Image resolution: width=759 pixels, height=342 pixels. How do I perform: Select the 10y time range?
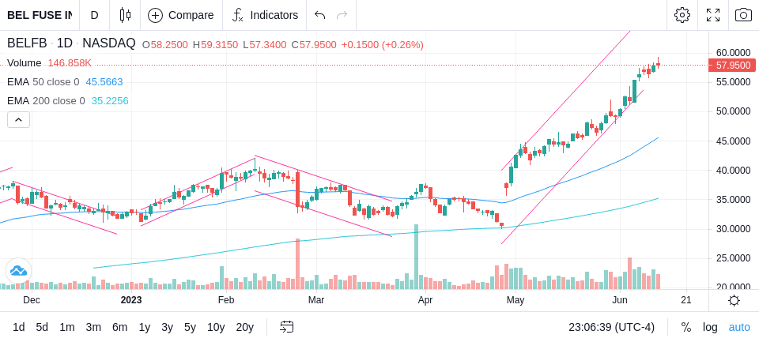click(x=216, y=327)
